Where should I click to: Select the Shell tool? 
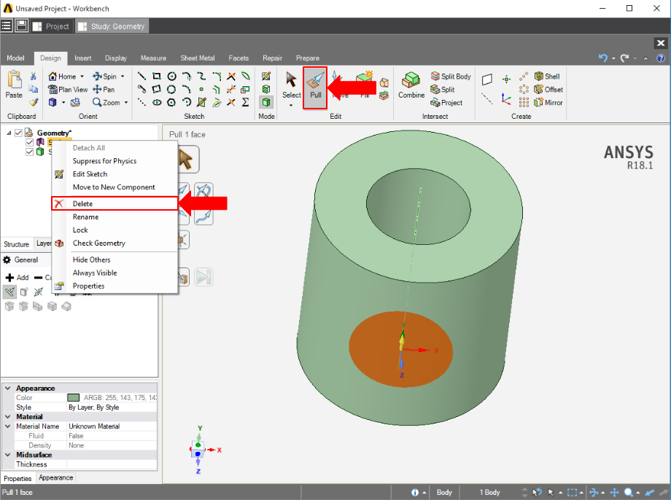pyautogui.click(x=547, y=76)
